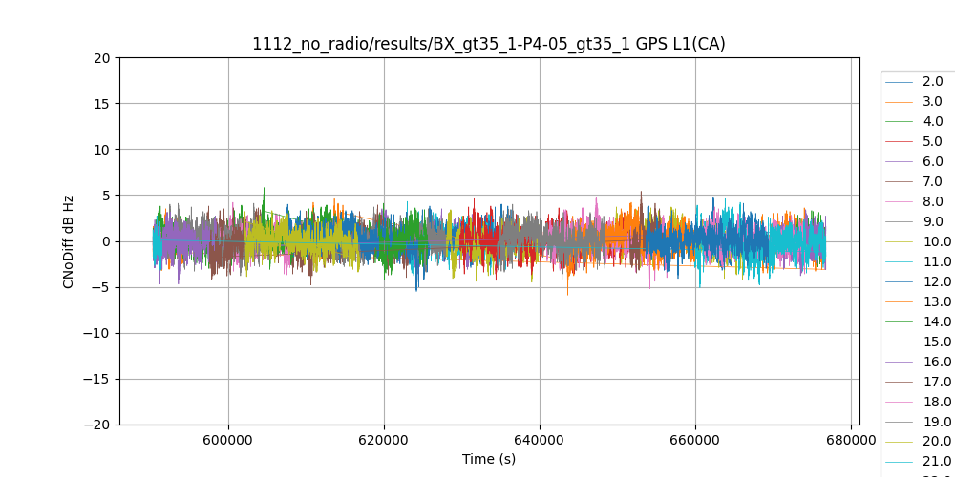
Task: Click the −20 y-axis tick label
Action: [97, 425]
